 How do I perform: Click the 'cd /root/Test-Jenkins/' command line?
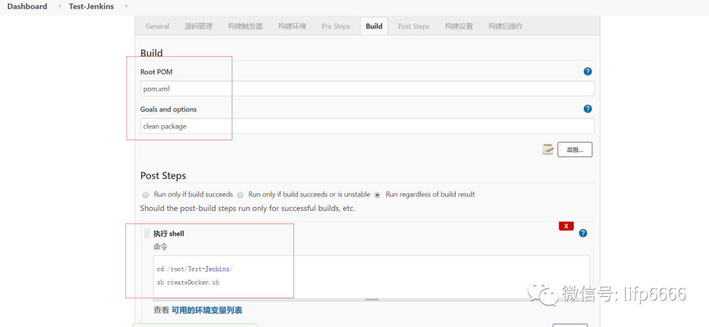[195, 269]
